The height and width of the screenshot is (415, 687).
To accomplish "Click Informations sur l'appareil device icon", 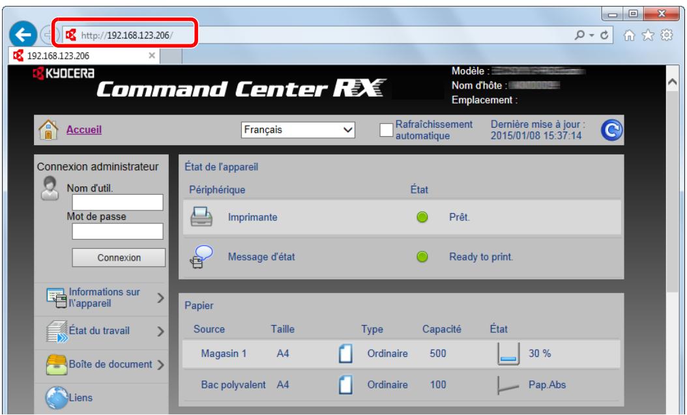I will coord(57,298).
